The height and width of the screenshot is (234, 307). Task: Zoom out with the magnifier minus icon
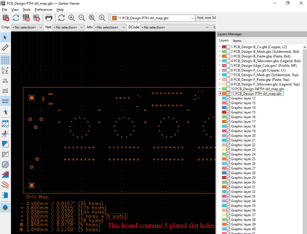tap(82, 18)
